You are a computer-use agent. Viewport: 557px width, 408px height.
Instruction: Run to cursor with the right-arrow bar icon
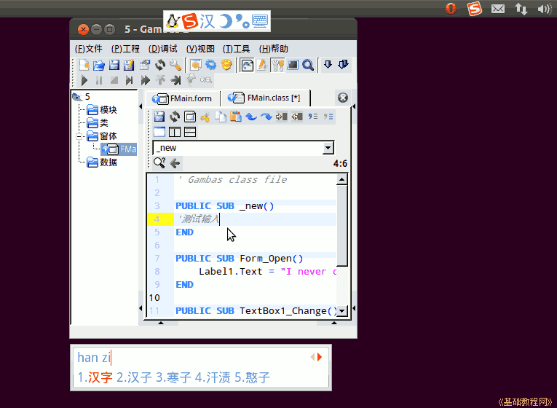(x=175, y=80)
